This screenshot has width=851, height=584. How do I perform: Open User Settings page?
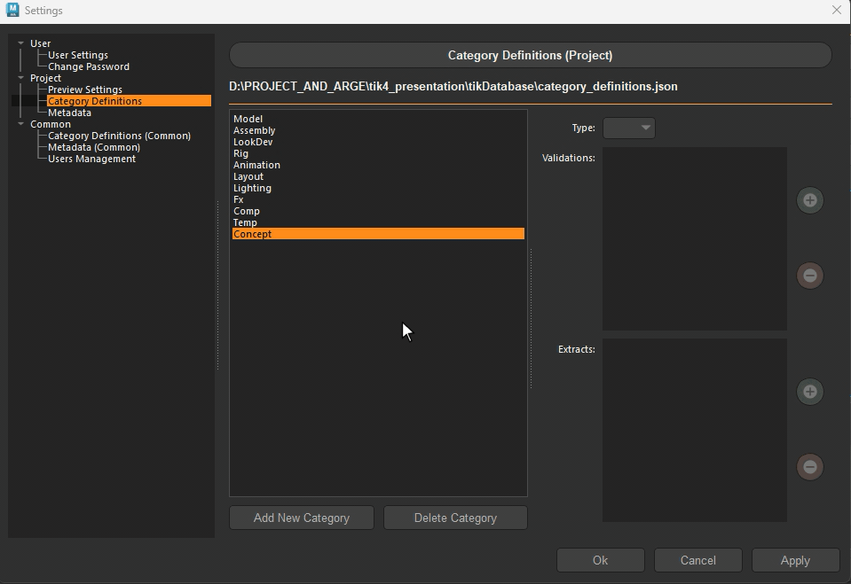point(77,55)
